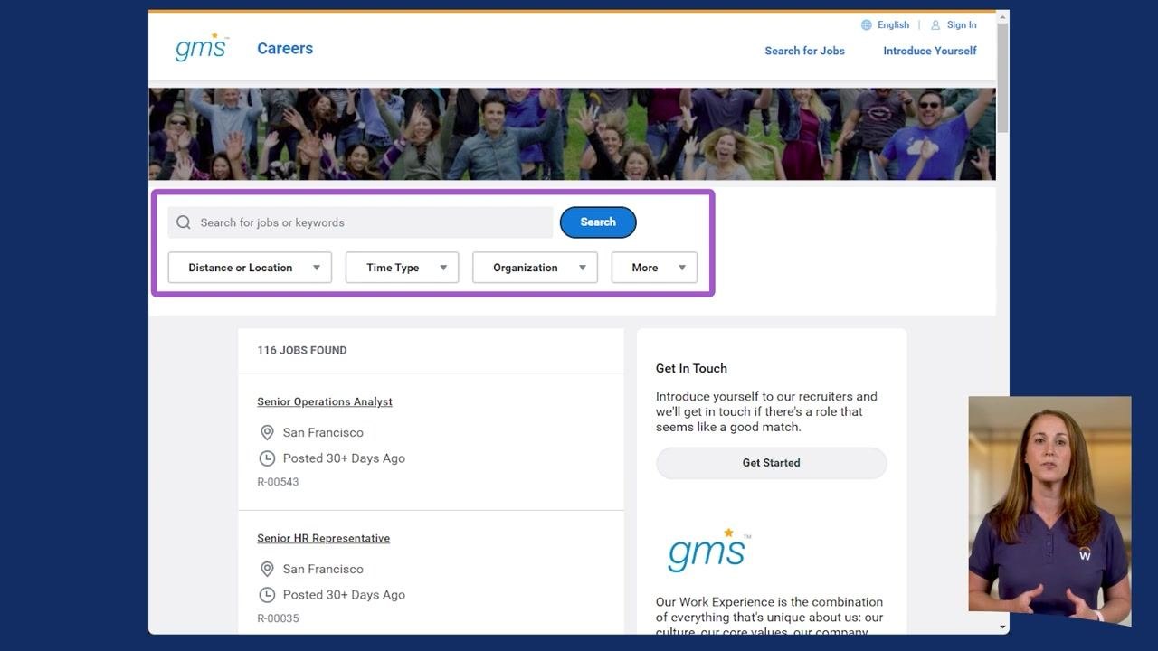Click location pin icon under Senior HR Representative
1158x651 pixels.
coord(267,569)
